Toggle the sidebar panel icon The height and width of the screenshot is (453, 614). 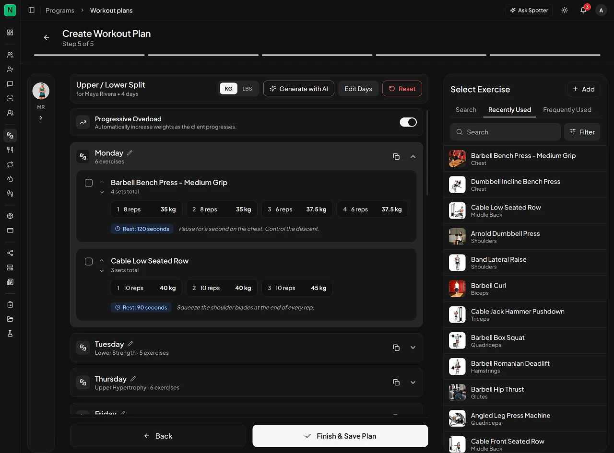[x=32, y=10]
